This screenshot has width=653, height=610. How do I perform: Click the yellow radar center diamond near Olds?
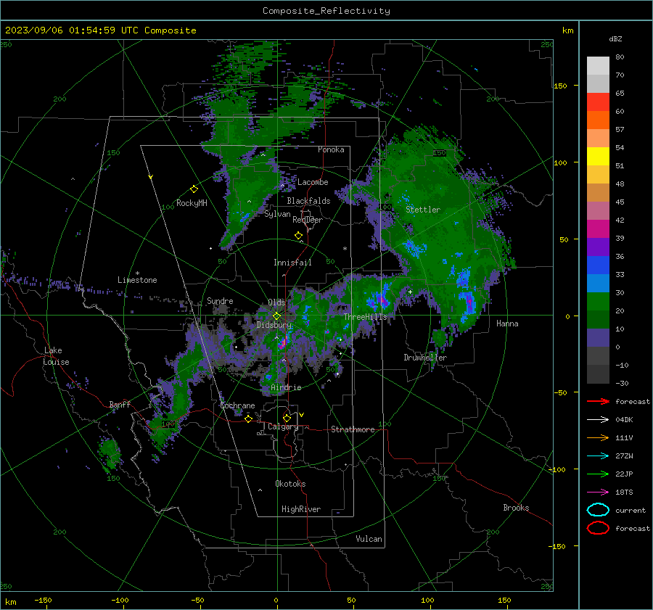[x=276, y=316]
